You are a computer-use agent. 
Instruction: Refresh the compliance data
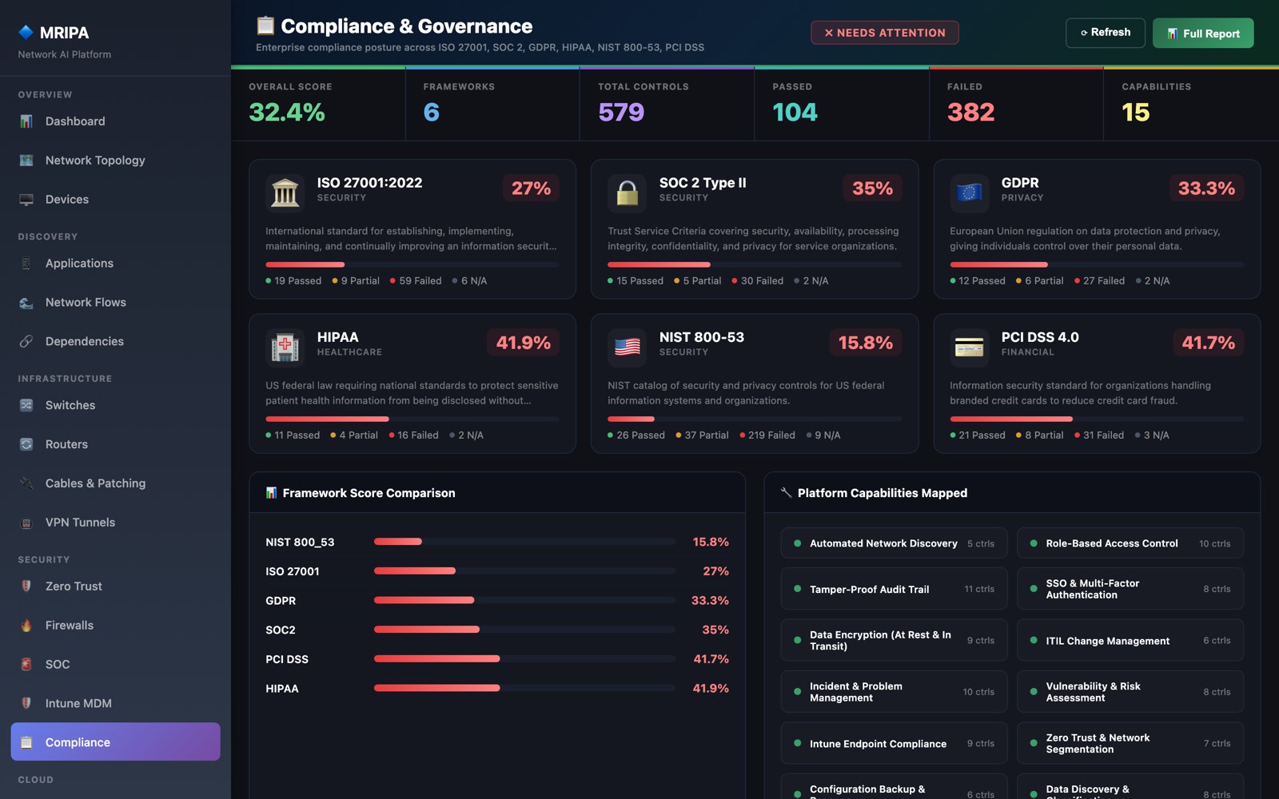point(1106,33)
